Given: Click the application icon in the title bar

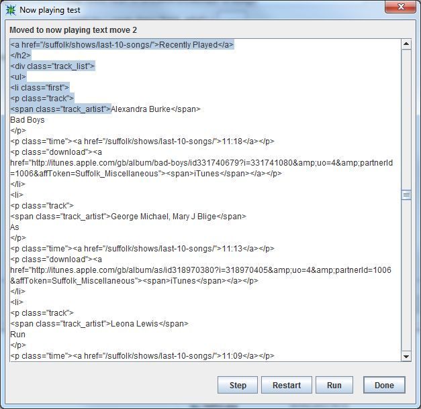Looking at the screenshot, I should pos(11,10).
